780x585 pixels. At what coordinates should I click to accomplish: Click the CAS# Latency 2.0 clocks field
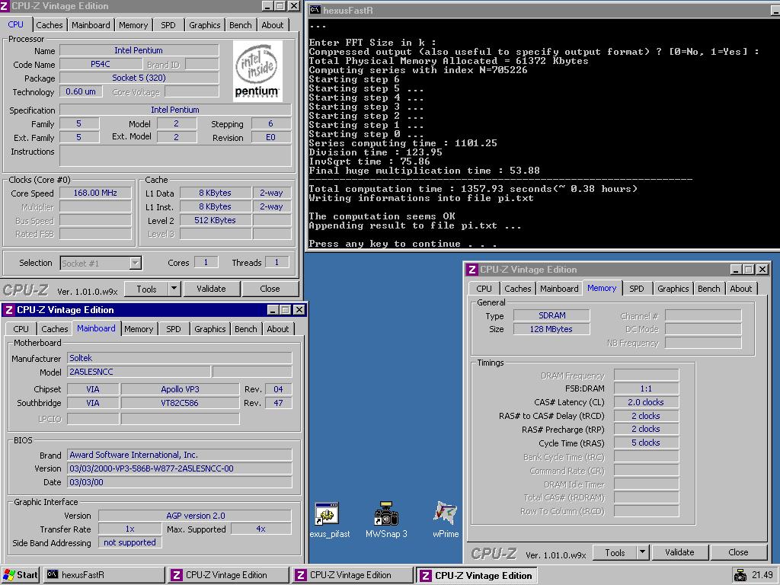coord(646,402)
